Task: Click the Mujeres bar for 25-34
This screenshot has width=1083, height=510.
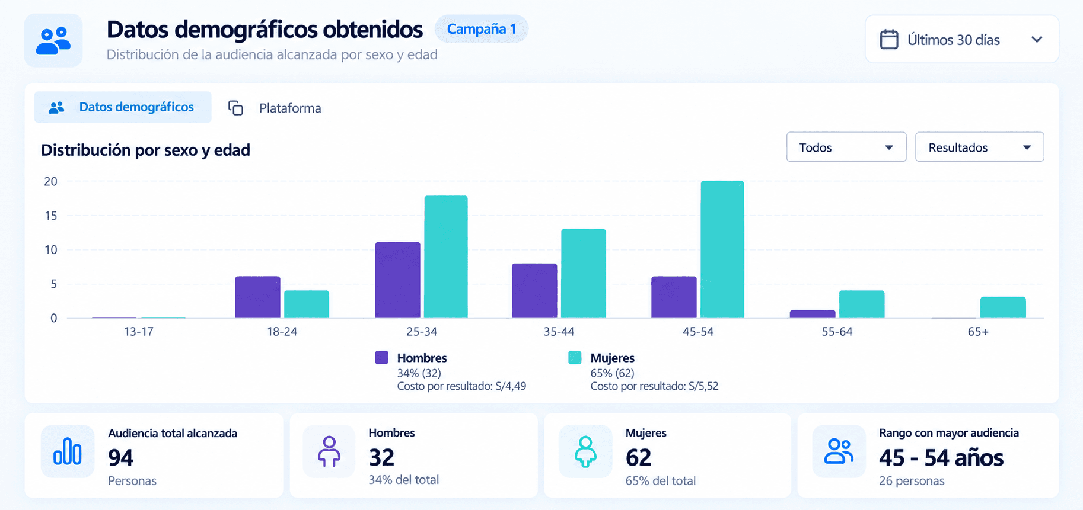Action: click(x=446, y=257)
